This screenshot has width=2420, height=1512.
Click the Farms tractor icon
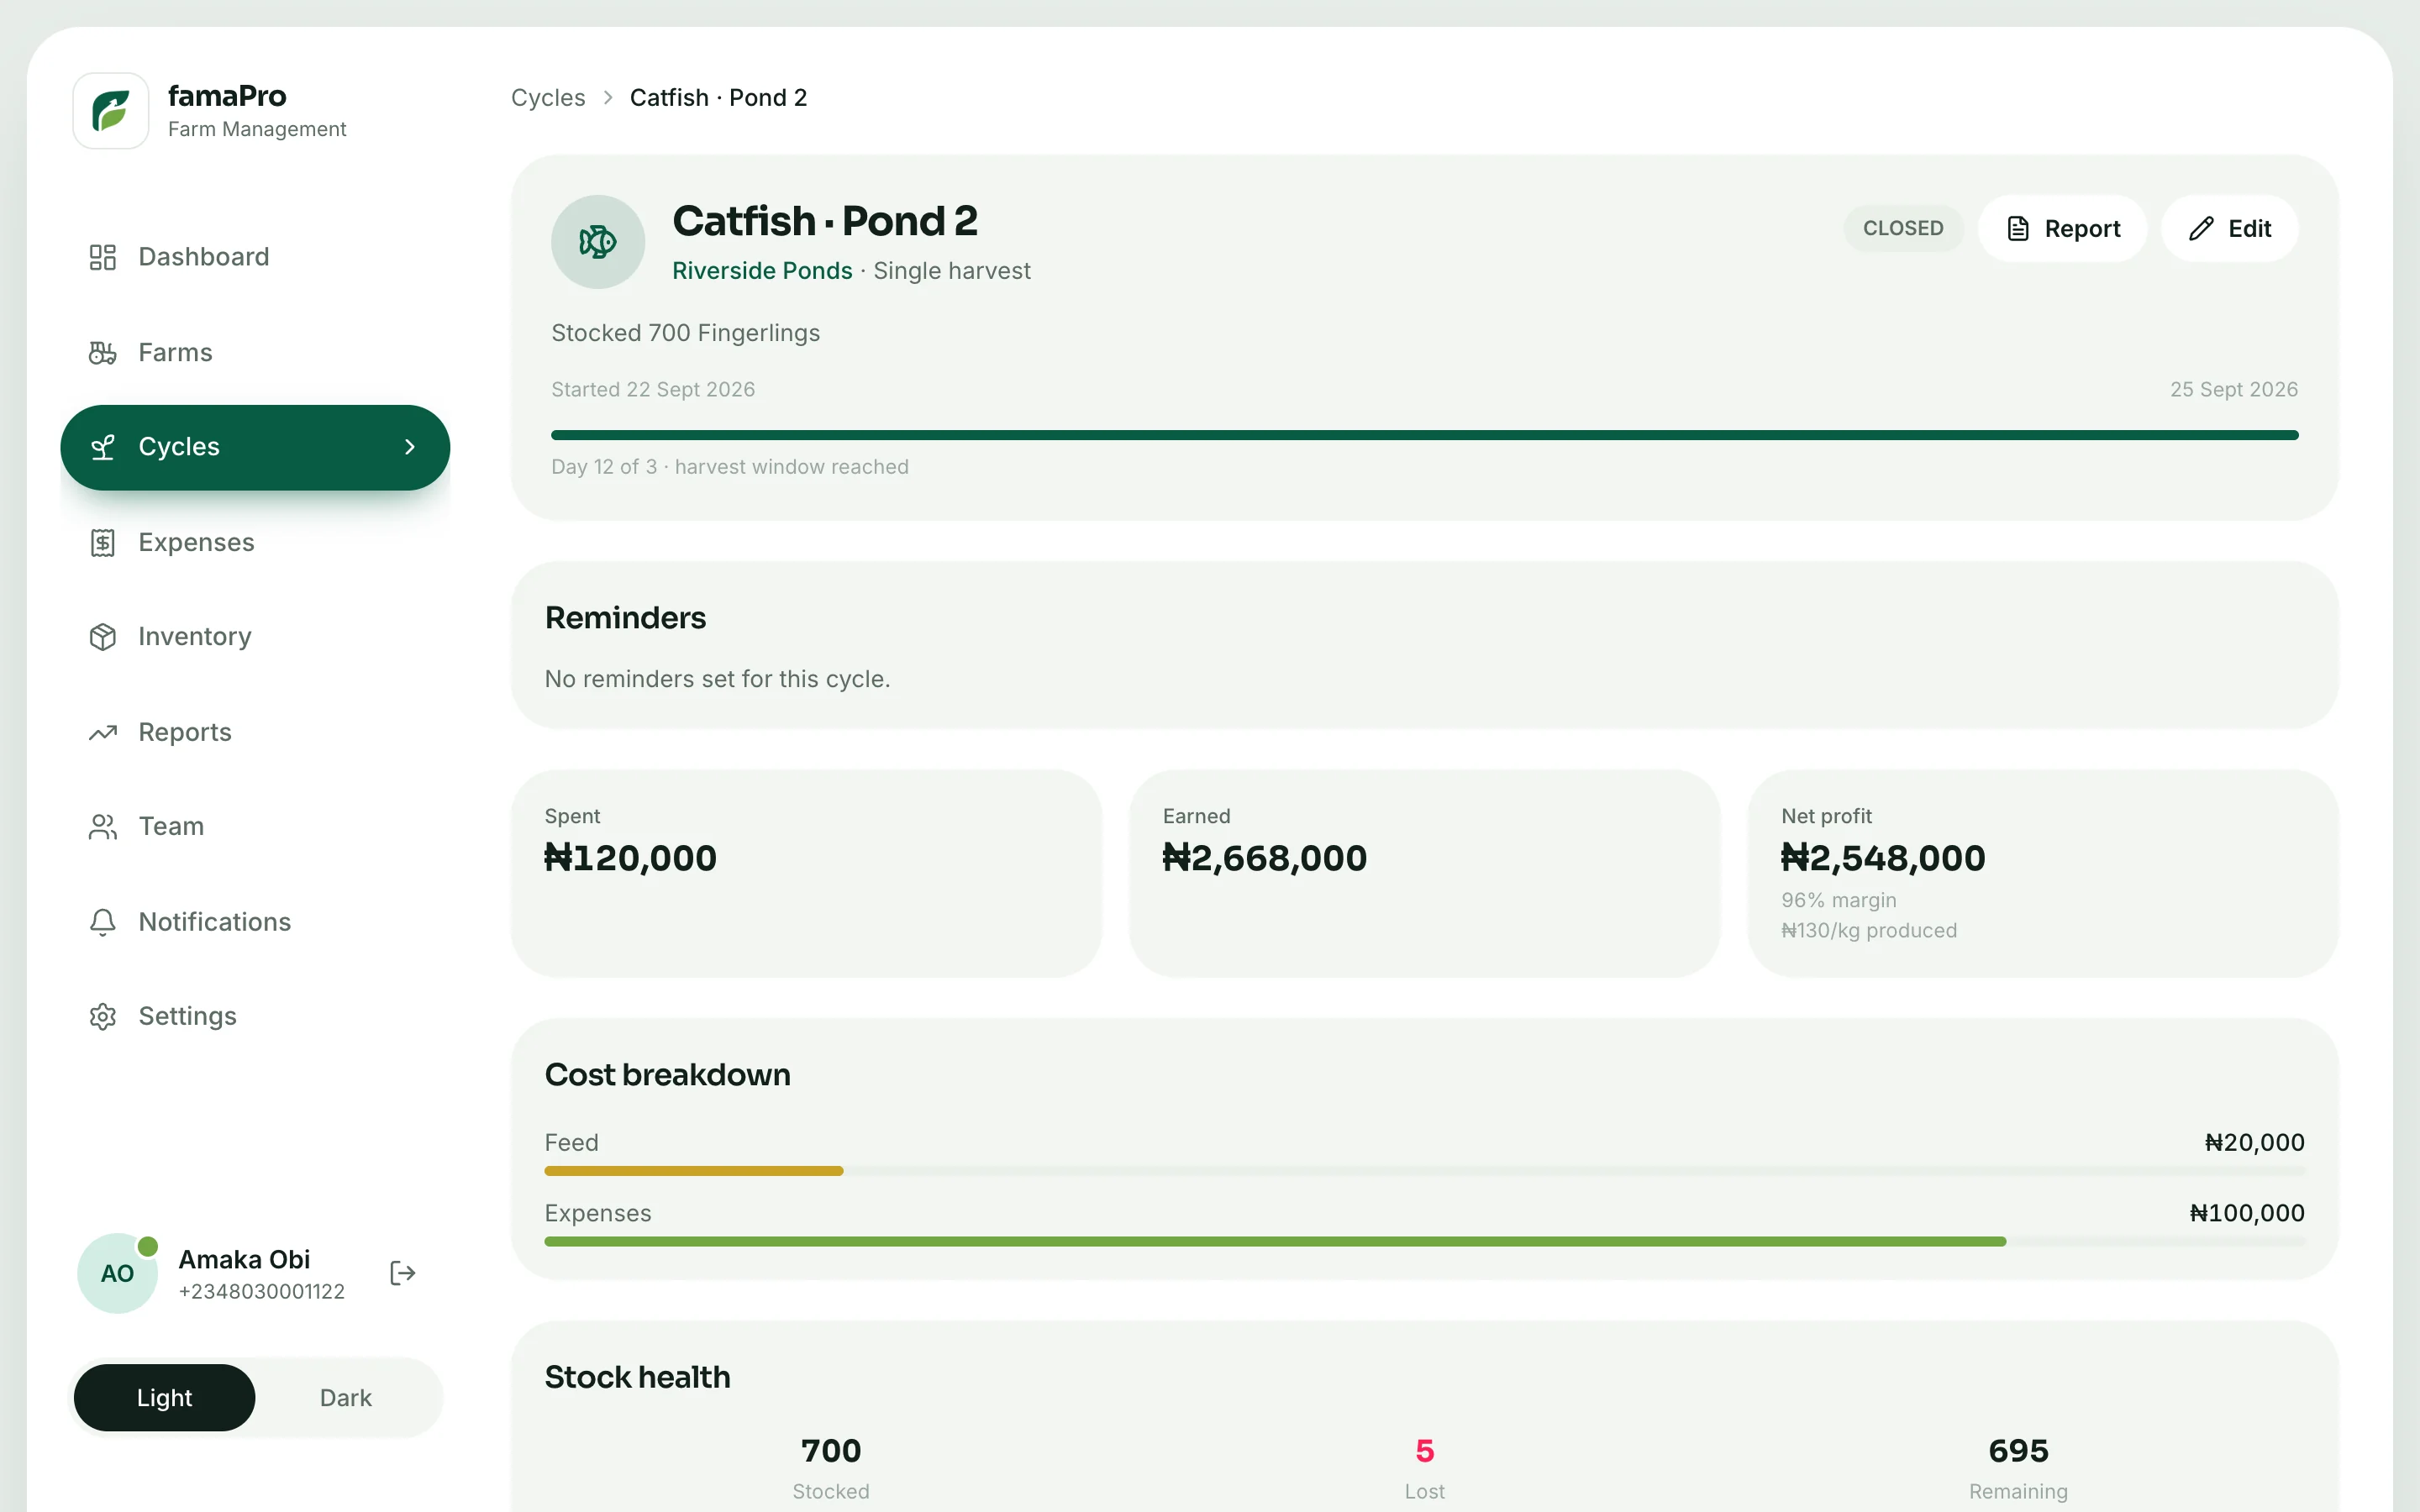(103, 353)
